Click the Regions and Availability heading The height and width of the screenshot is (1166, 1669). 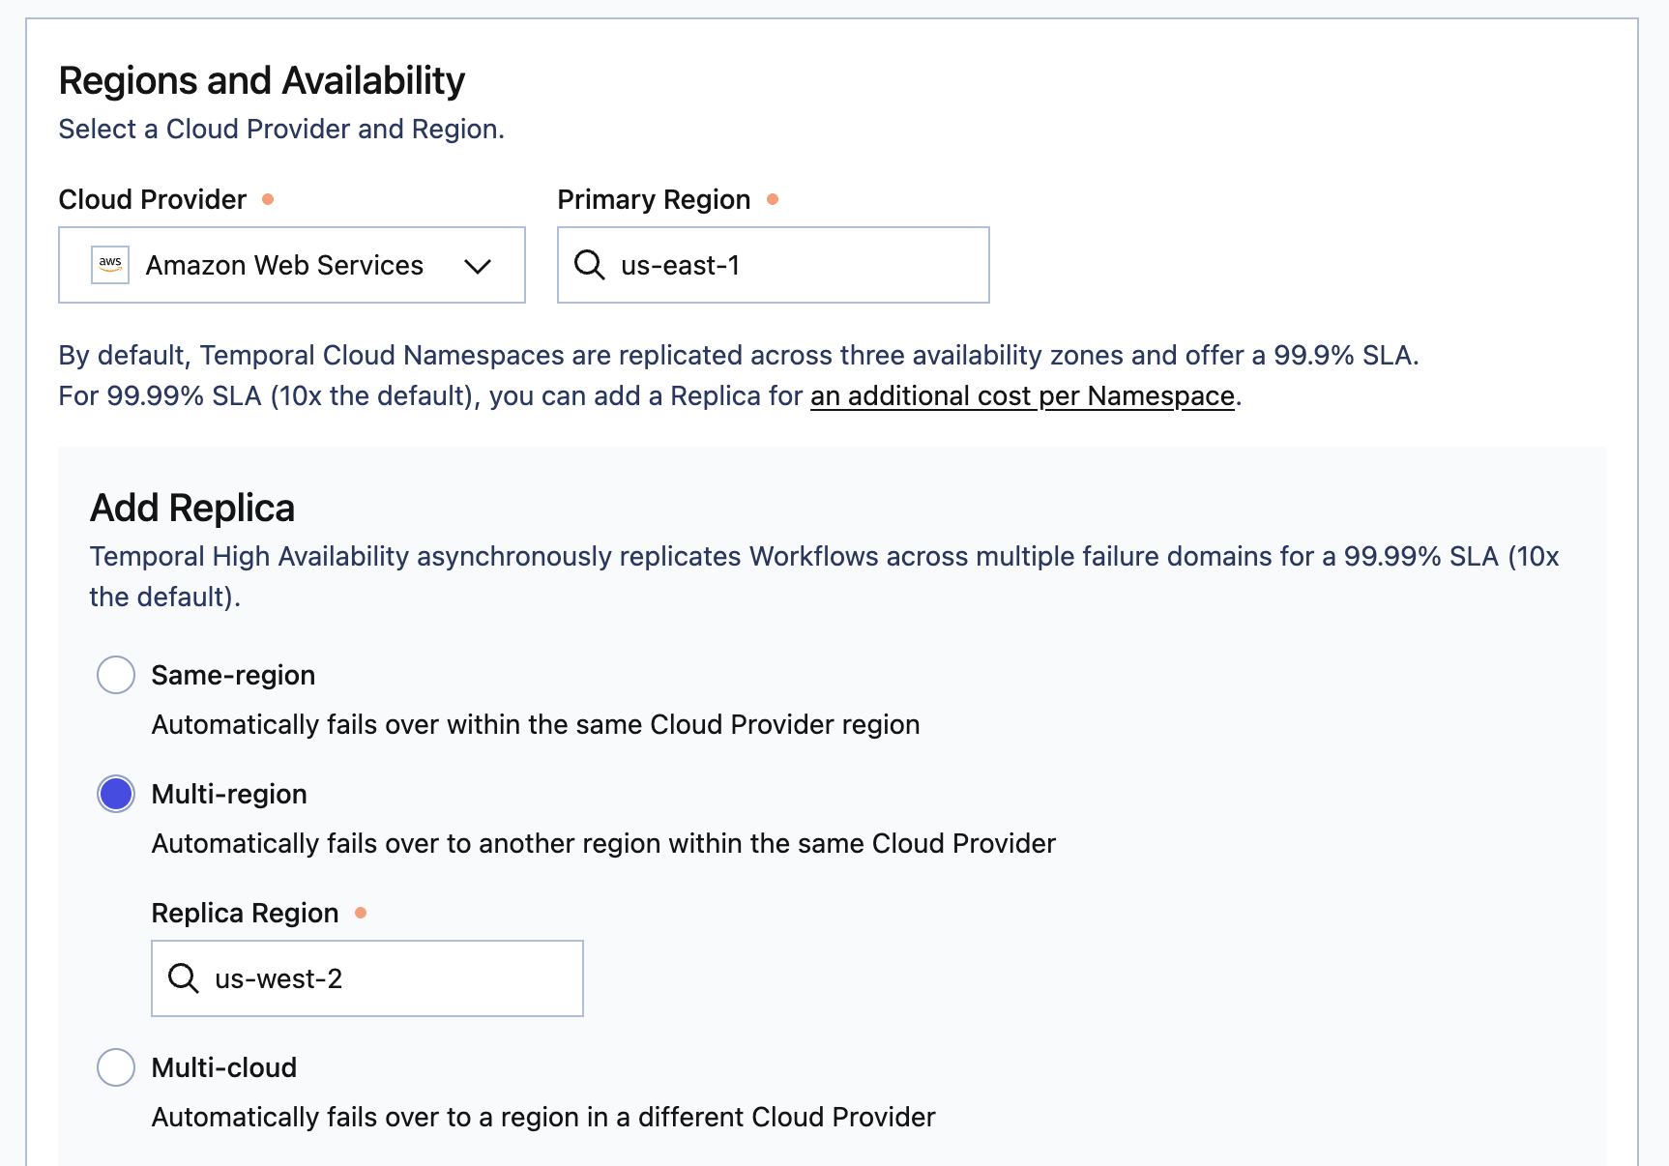262,80
